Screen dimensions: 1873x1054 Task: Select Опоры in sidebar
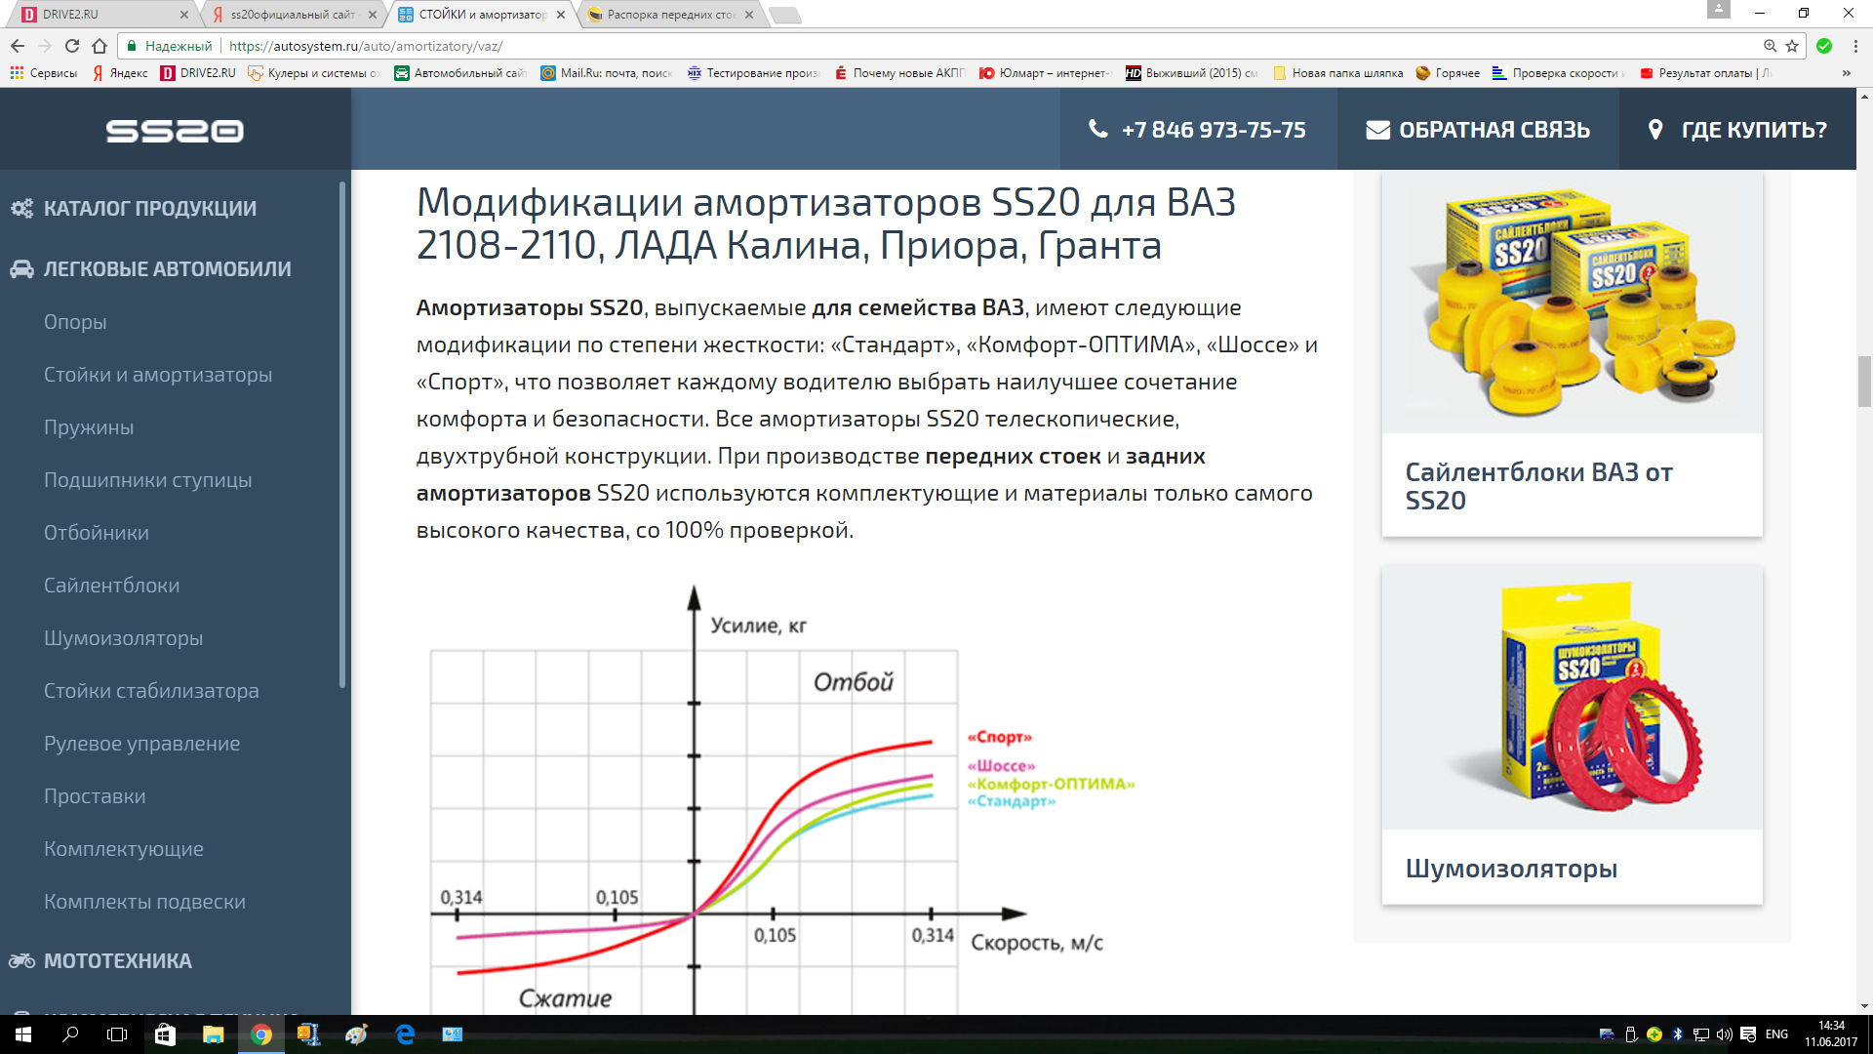(x=75, y=322)
